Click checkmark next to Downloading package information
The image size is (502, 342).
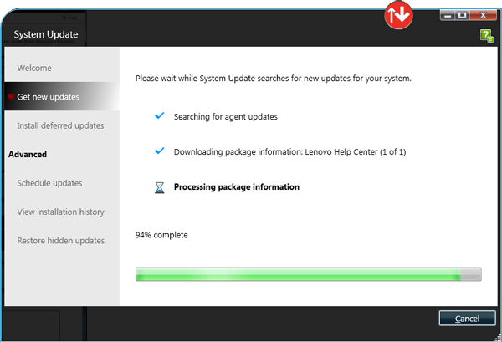(160, 151)
